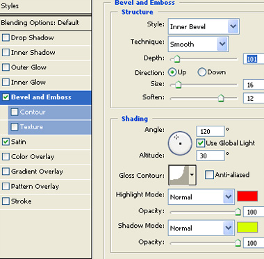Select the Up direction radio button

(x=172, y=72)
